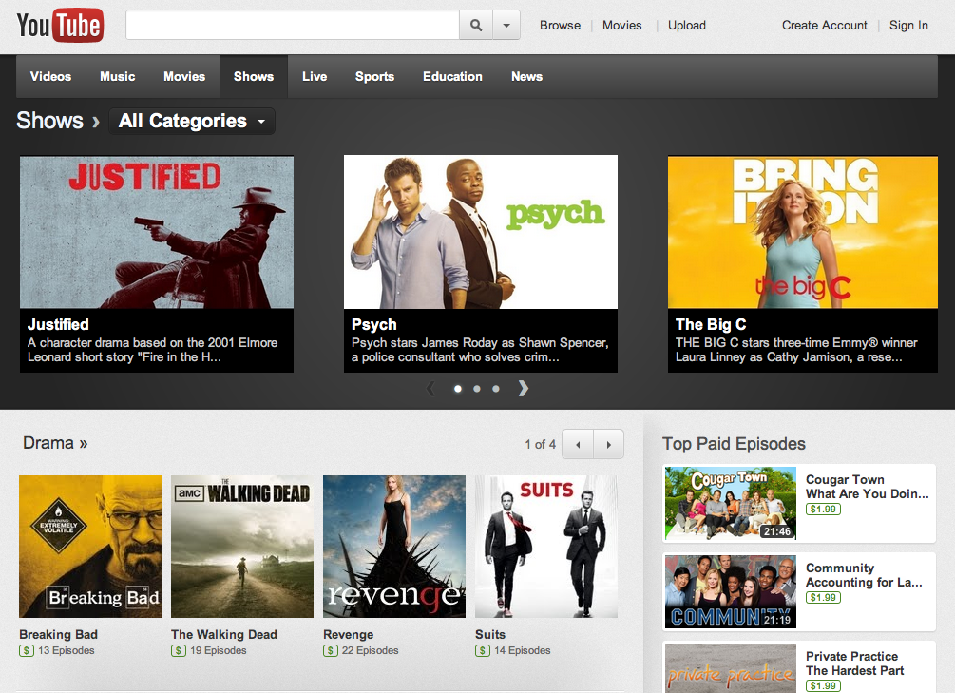The image size is (955, 693).
Task: Click the 22 Episodes text
Action: point(371,651)
